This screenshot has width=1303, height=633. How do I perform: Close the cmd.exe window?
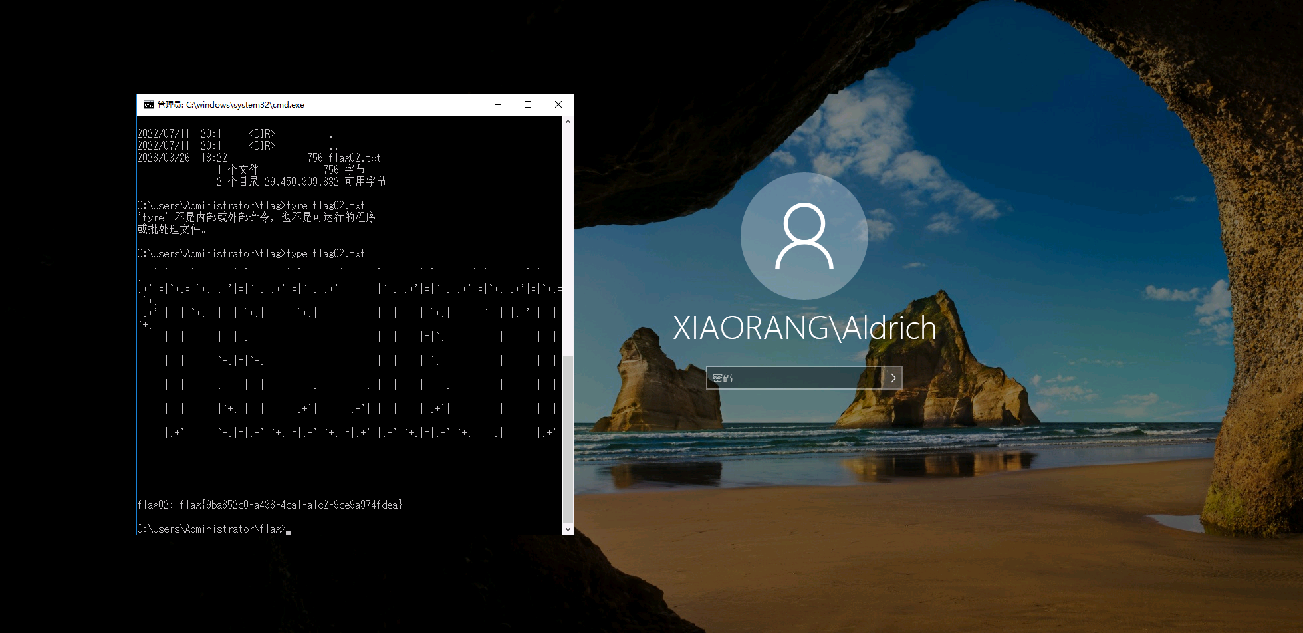(558, 105)
